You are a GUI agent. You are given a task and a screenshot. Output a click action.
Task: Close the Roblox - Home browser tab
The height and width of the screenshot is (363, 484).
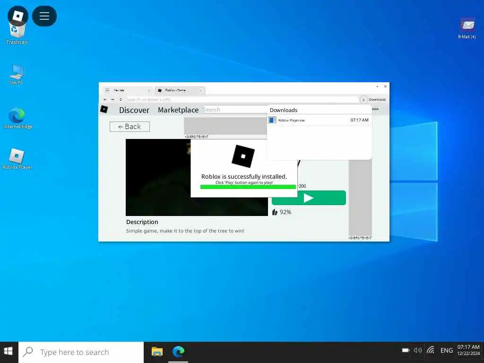tap(200, 90)
